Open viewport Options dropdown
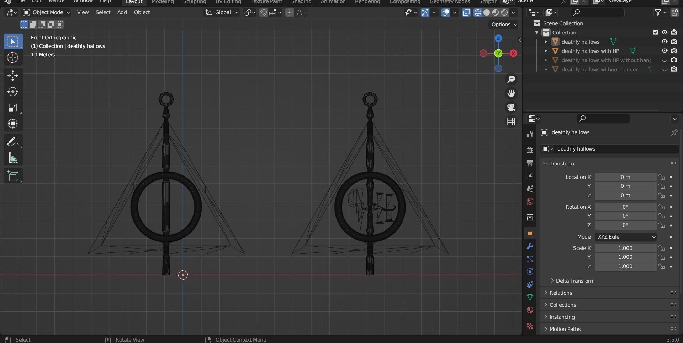The height and width of the screenshot is (343, 683). coord(504,24)
